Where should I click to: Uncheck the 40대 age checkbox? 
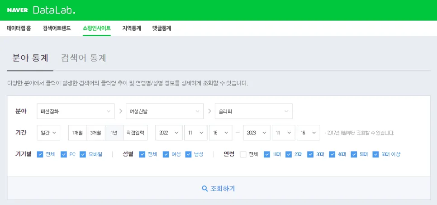tap(332, 154)
